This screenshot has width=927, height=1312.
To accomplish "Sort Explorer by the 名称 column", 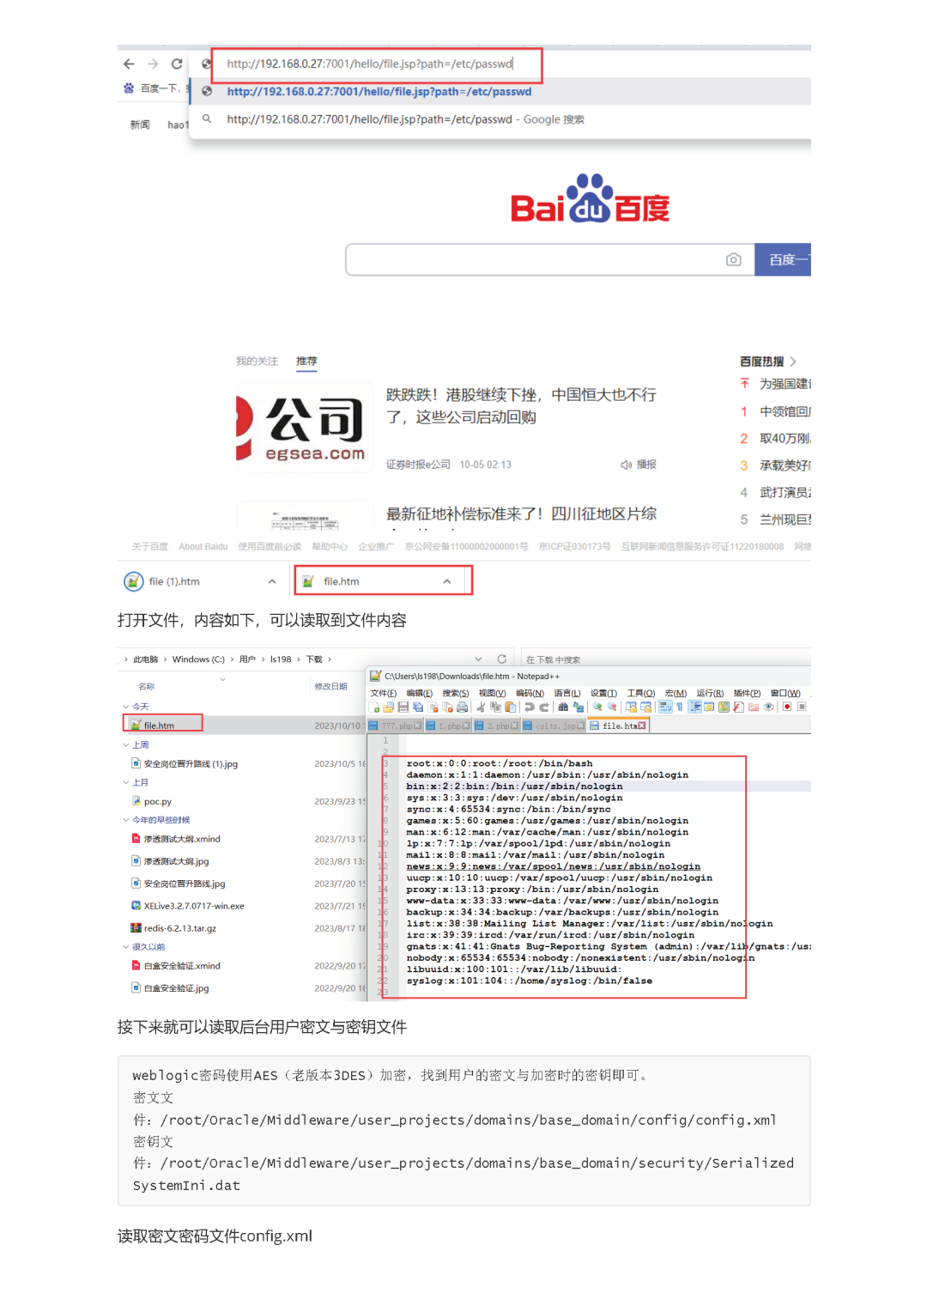I will [x=147, y=686].
